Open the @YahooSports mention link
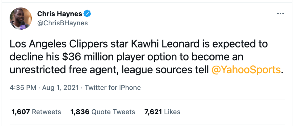 pos(246,70)
